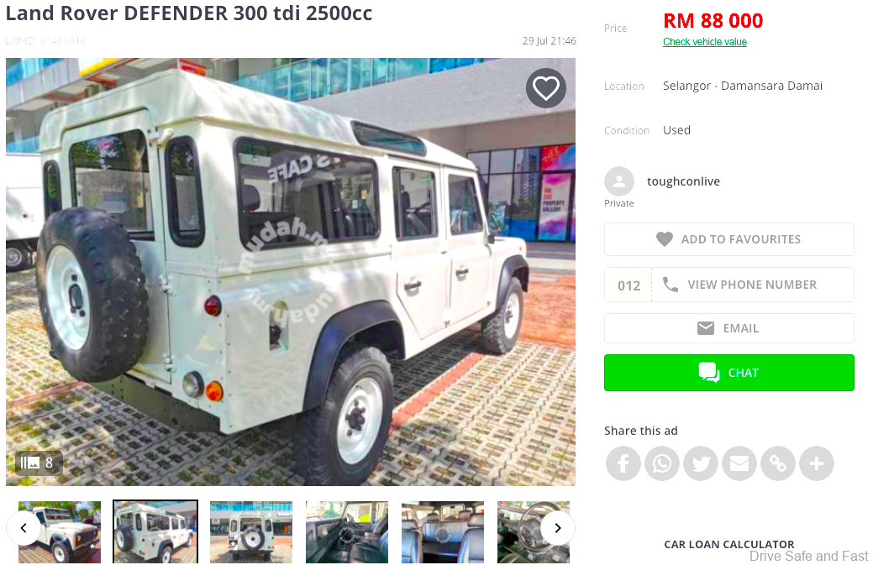The height and width of the screenshot is (565, 873).
Task: Select rear view thumbnail with spare tyre
Action: [x=251, y=532]
